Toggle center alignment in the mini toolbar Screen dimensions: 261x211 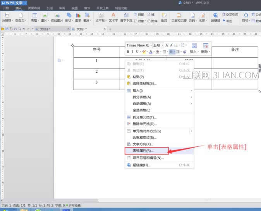coord(172,52)
